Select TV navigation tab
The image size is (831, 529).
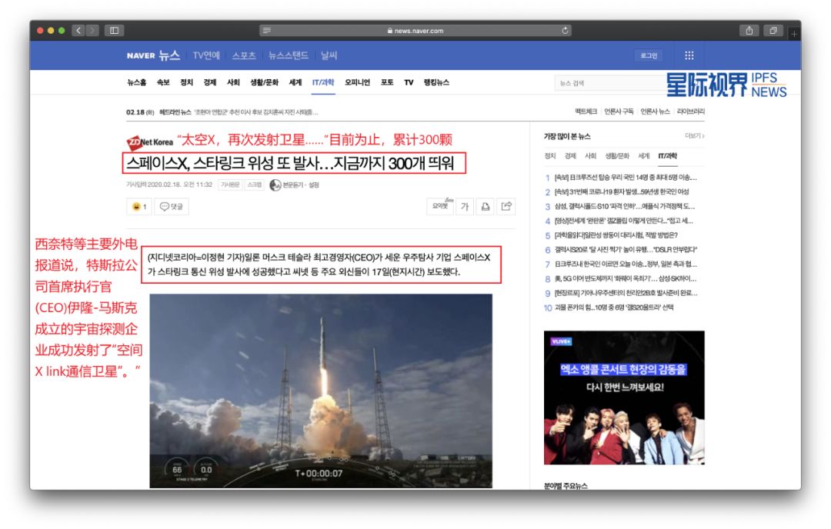click(x=409, y=82)
